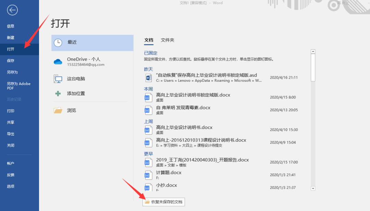Click 添加位置 option
The height and width of the screenshot is (211, 370).
point(92,93)
